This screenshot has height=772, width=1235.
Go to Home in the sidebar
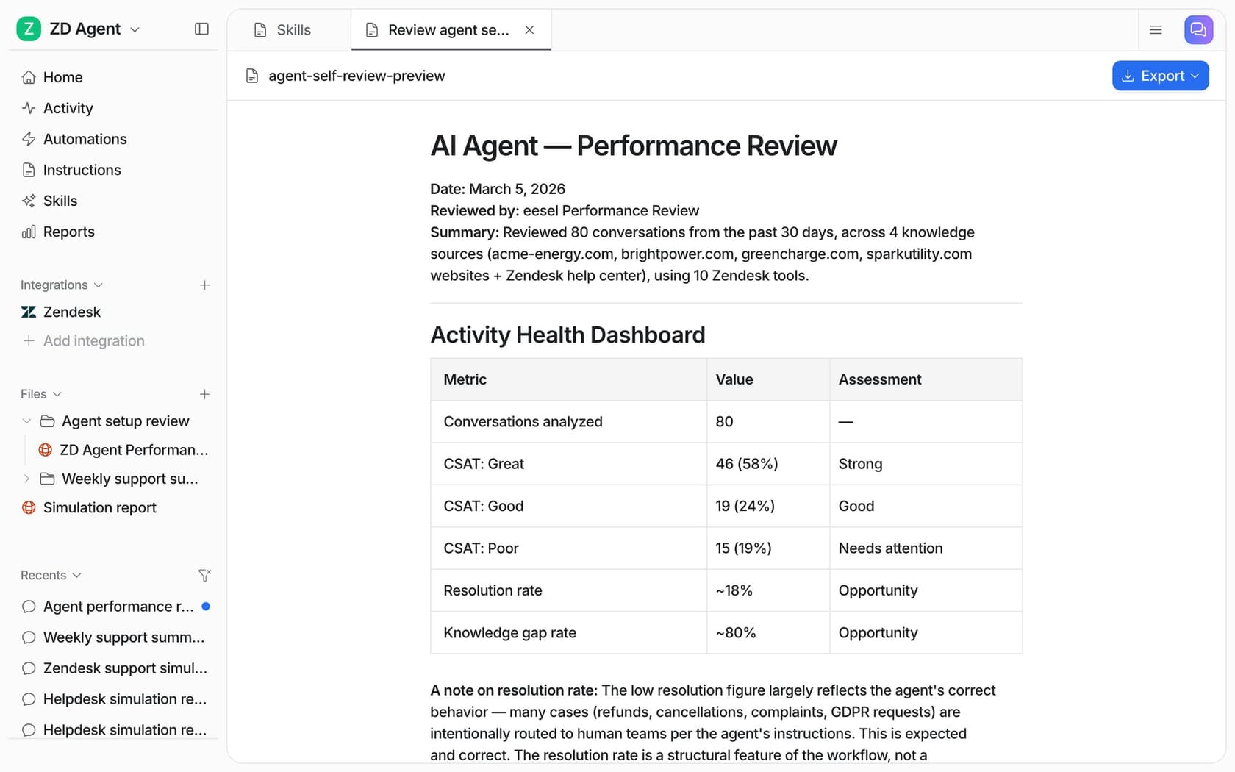(x=62, y=77)
